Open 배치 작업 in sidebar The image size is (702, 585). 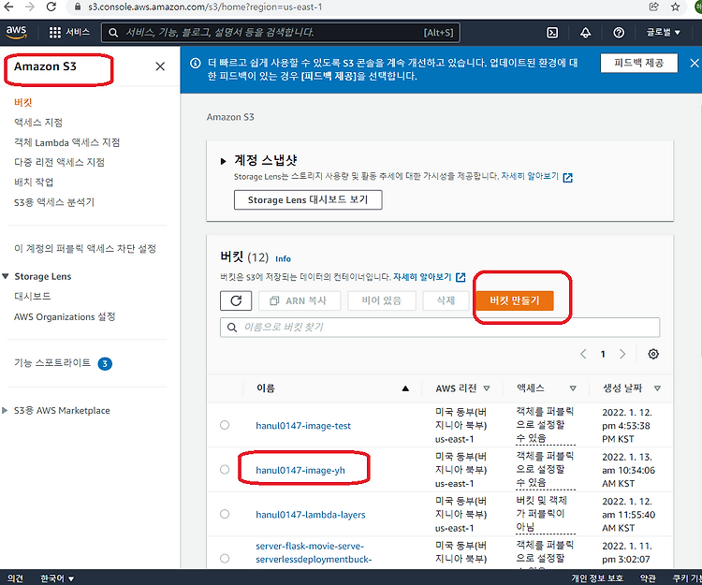(34, 183)
